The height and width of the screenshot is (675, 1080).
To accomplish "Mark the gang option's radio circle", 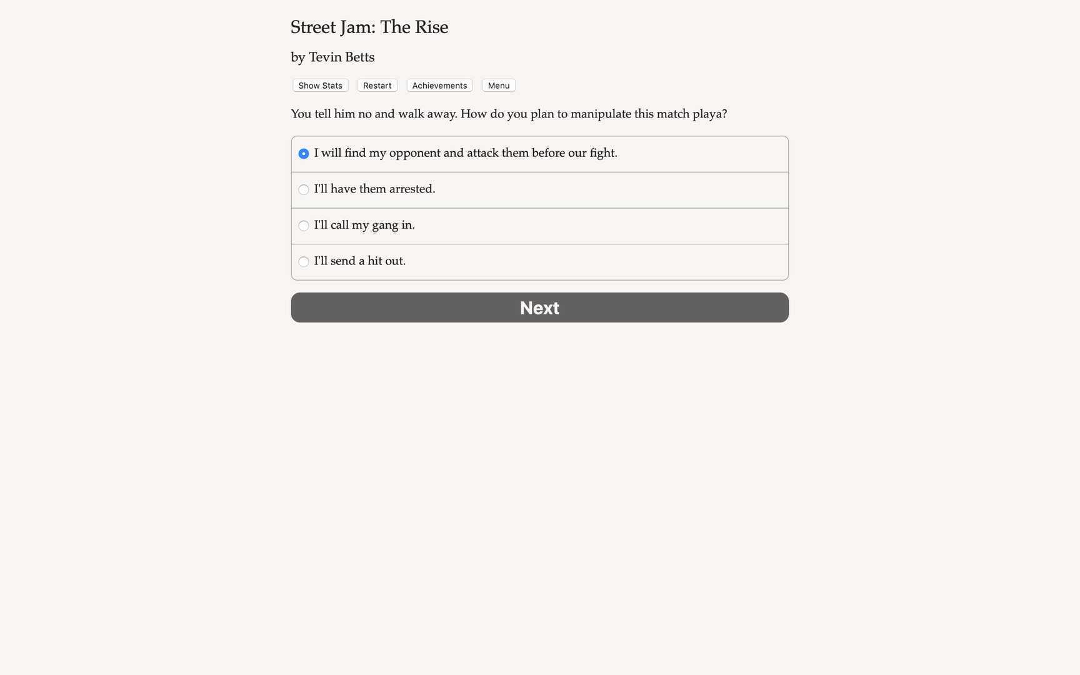I will click(x=304, y=226).
